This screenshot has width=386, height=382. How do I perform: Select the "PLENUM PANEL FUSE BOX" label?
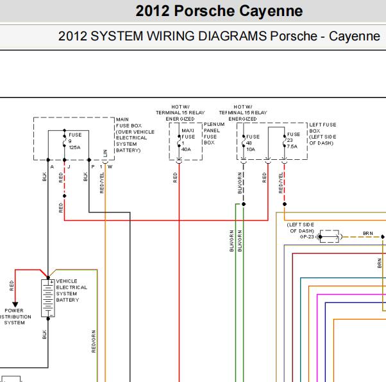[x=214, y=134]
